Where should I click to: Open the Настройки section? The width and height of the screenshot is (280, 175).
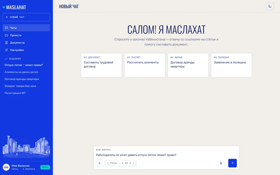[26, 50]
